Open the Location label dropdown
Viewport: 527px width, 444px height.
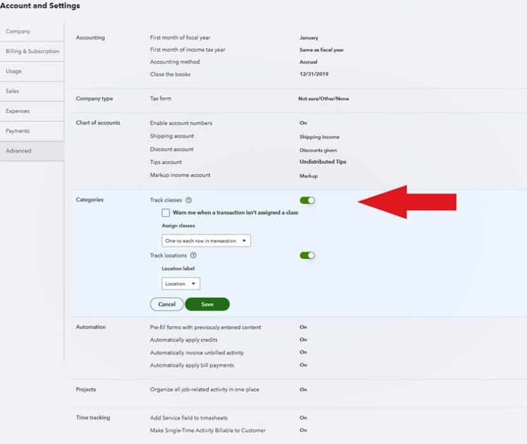[180, 283]
